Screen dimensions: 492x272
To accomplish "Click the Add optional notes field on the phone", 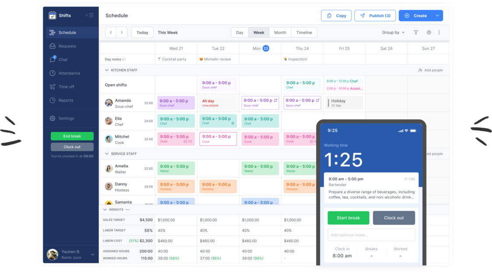I will coord(371,234).
